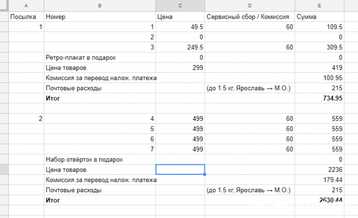Select price cell 249.5
This screenshot has width=358, height=218.
click(180, 47)
